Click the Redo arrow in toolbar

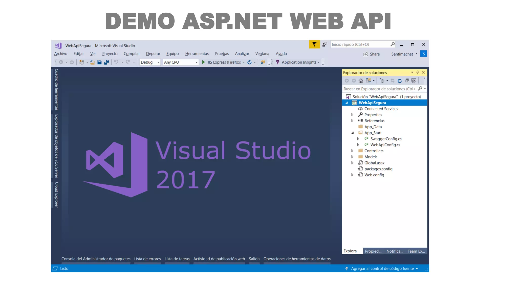[128, 62]
